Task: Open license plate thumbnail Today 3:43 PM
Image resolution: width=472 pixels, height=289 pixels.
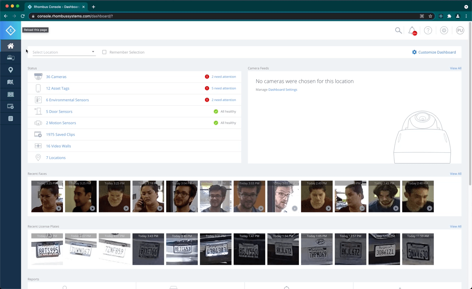Action: click(148, 249)
